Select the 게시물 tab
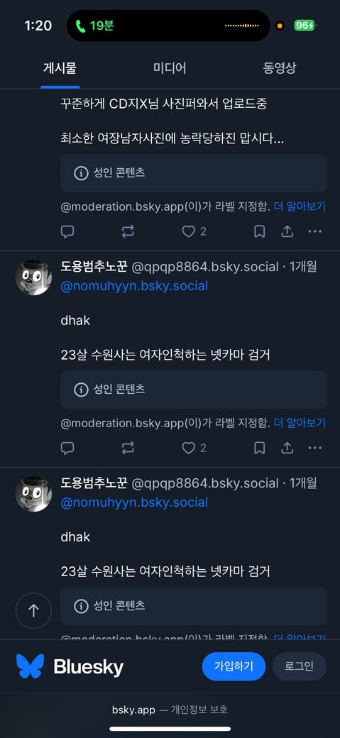The width and height of the screenshot is (340, 738). (x=60, y=68)
